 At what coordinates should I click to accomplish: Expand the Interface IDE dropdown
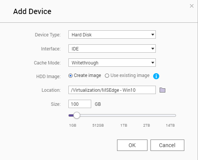pos(112,49)
